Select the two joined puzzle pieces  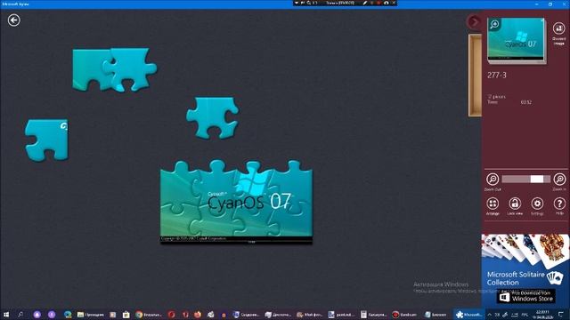click(x=114, y=69)
